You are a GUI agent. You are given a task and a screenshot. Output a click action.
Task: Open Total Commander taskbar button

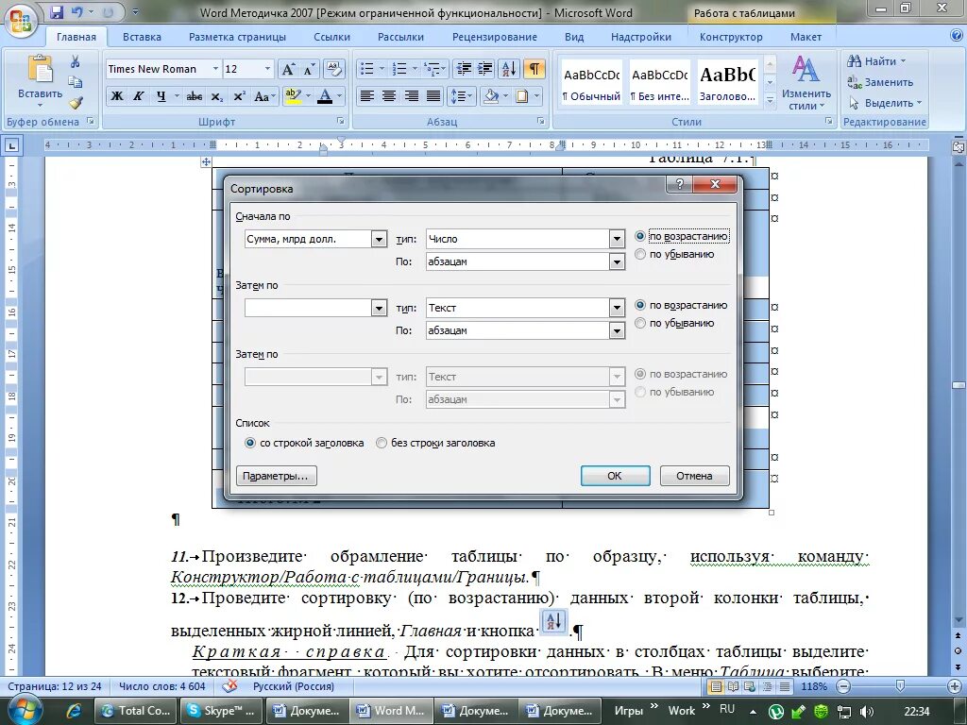pyautogui.click(x=137, y=710)
